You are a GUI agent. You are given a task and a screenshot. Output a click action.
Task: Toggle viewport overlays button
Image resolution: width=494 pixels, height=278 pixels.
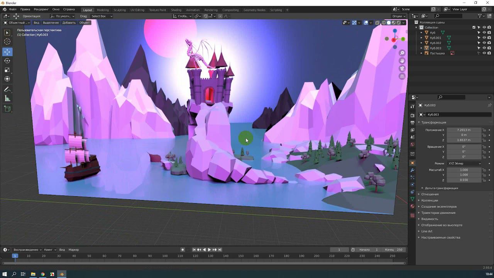pyautogui.click(x=365, y=23)
